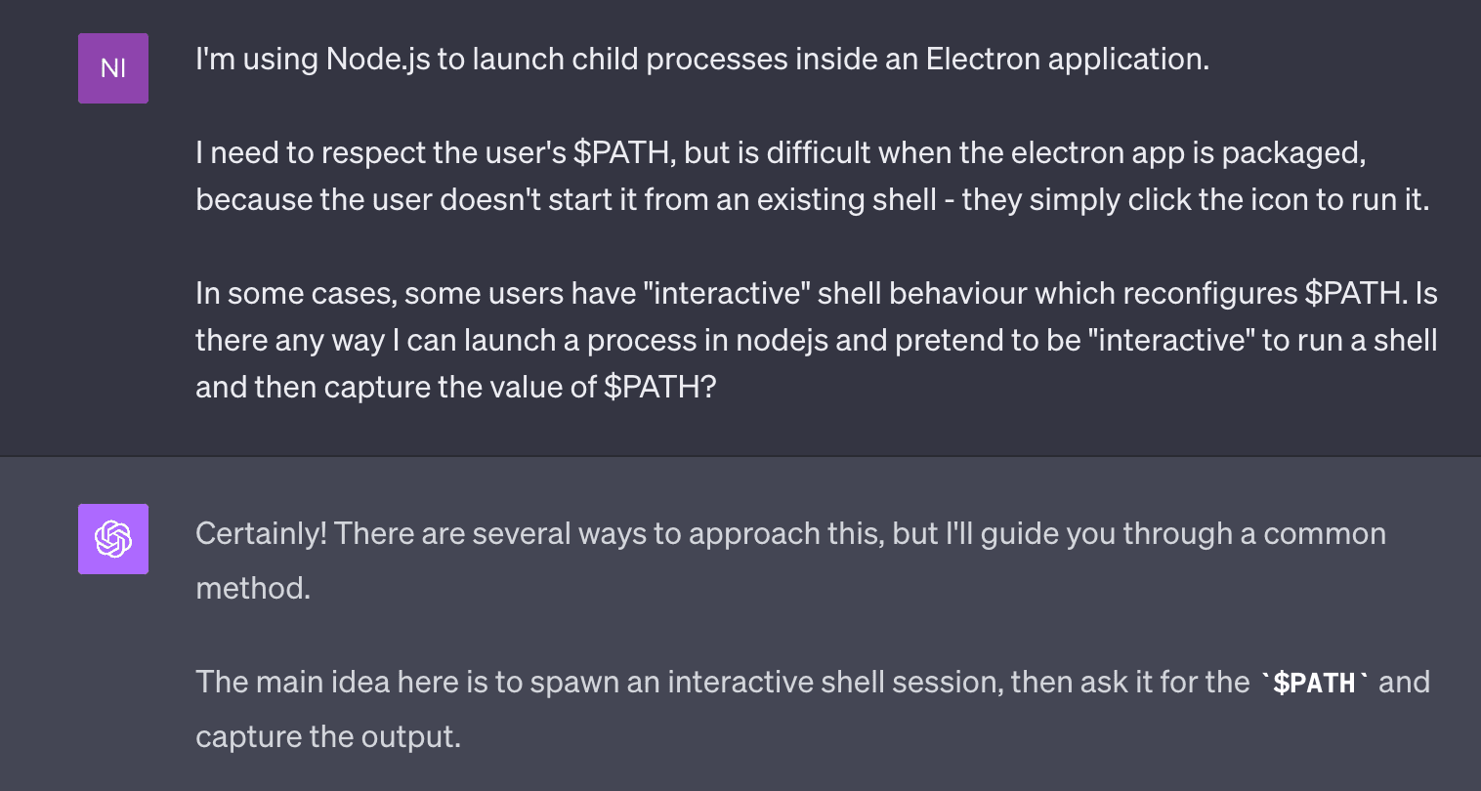Click the paragraph starting 'In some cases'
Image resolution: width=1481 pixels, height=791 pixels.
[817, 340]
